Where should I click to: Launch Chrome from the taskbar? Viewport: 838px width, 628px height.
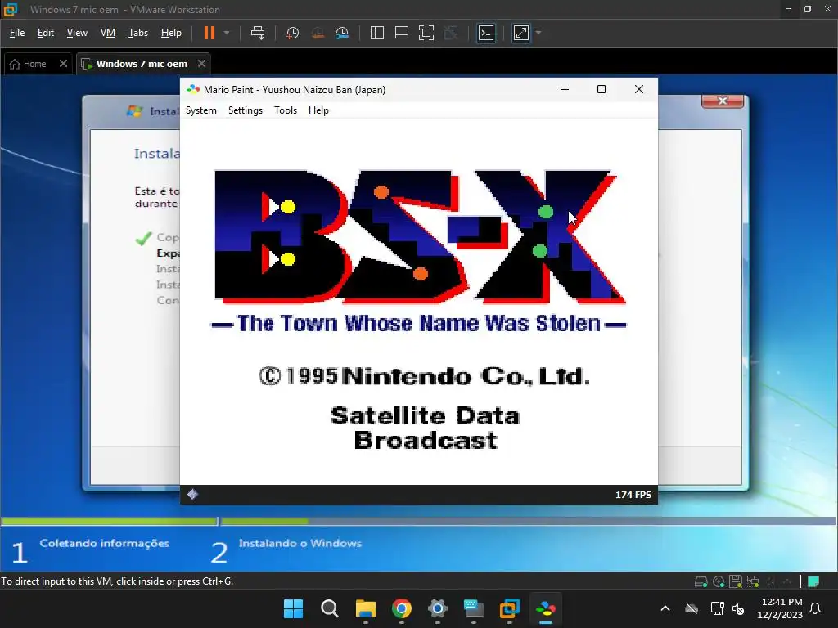tap(401, 608)
